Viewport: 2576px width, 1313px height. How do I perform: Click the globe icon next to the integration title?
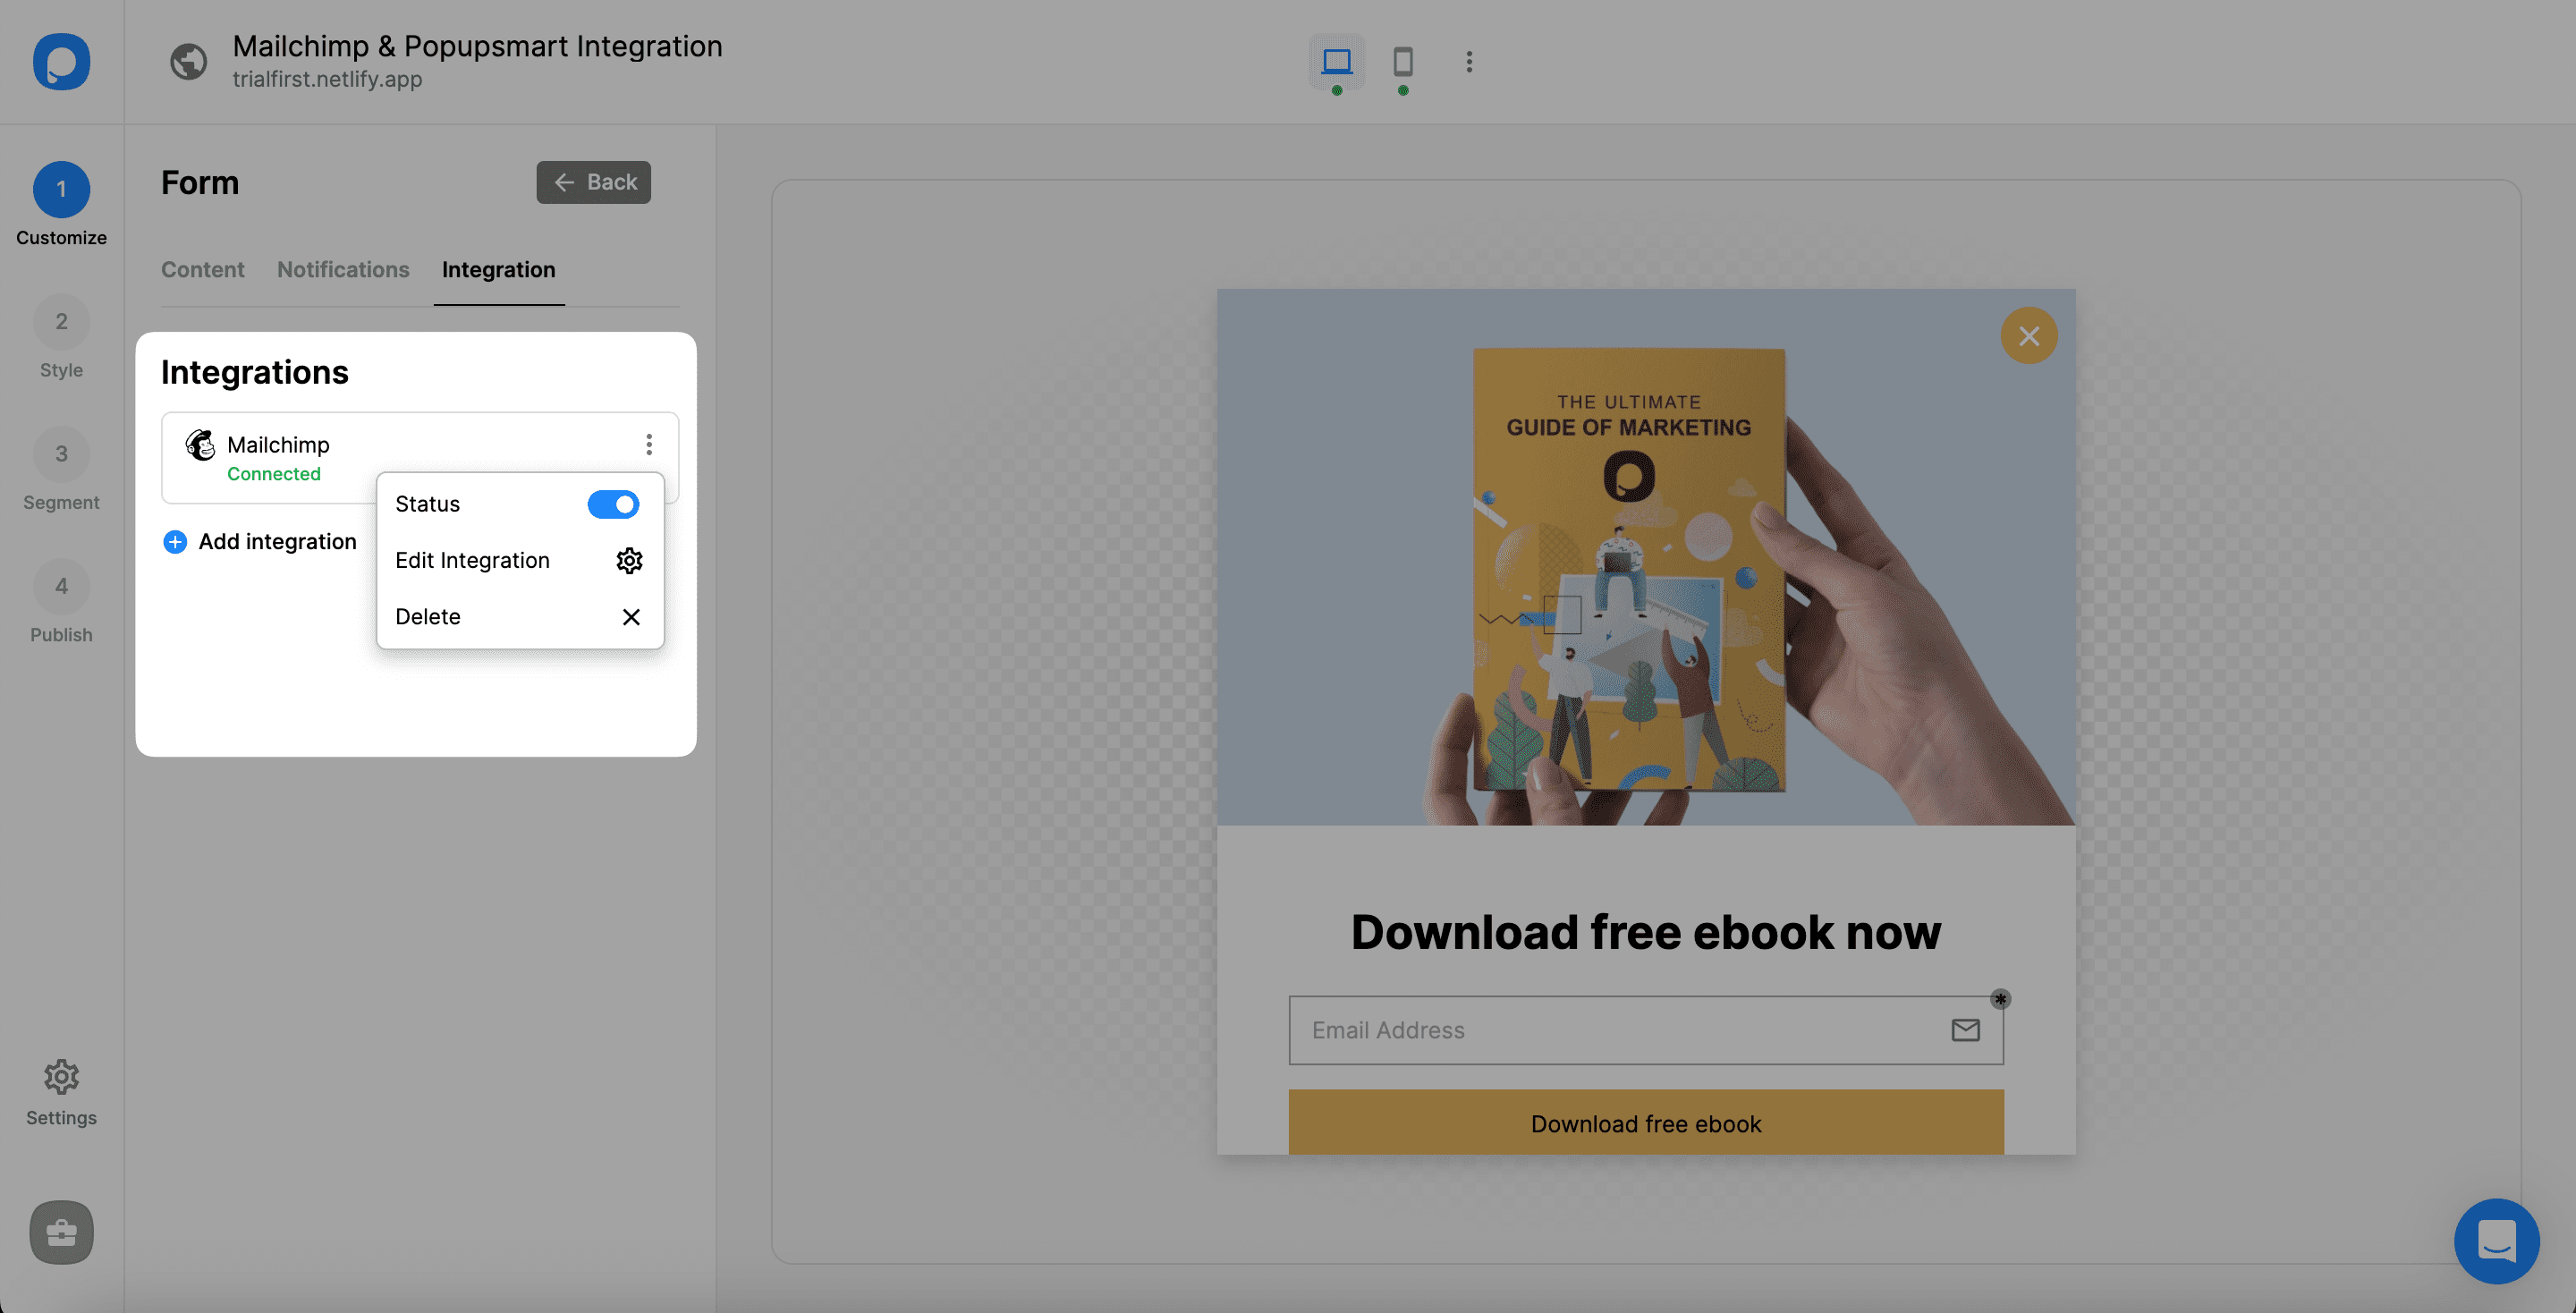[x=188, y=62]
